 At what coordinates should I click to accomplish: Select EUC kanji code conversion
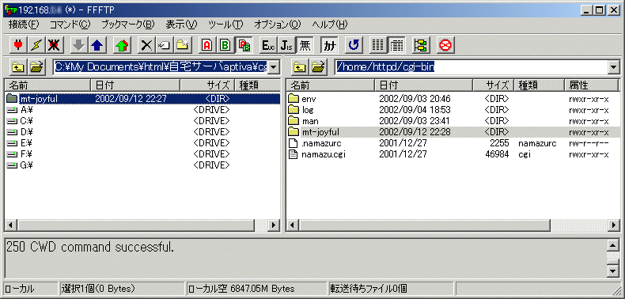[x=268, y=45]
